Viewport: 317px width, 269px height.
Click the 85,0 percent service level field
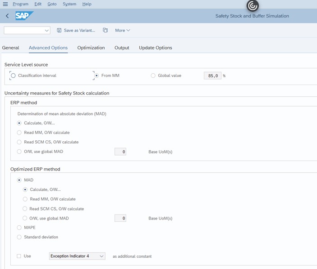[x=212, y=76]
